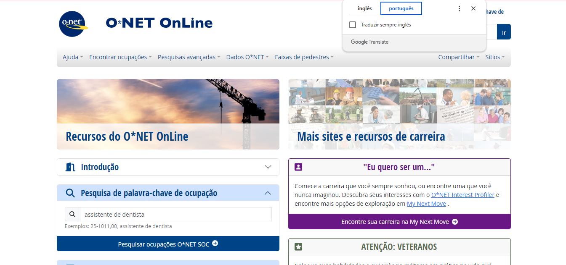The height and width of the screenshot is (265, 566).
Task: Click the "Eu quero ser um..." heading
Action: 399,167
